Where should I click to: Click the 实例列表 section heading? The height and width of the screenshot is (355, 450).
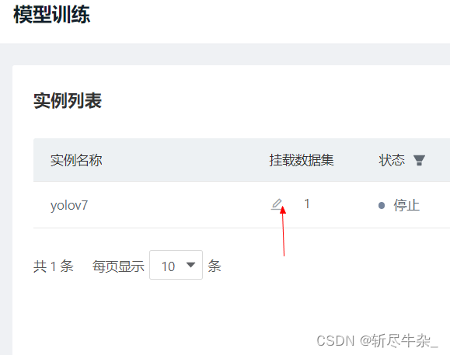(x=68, y=101)
